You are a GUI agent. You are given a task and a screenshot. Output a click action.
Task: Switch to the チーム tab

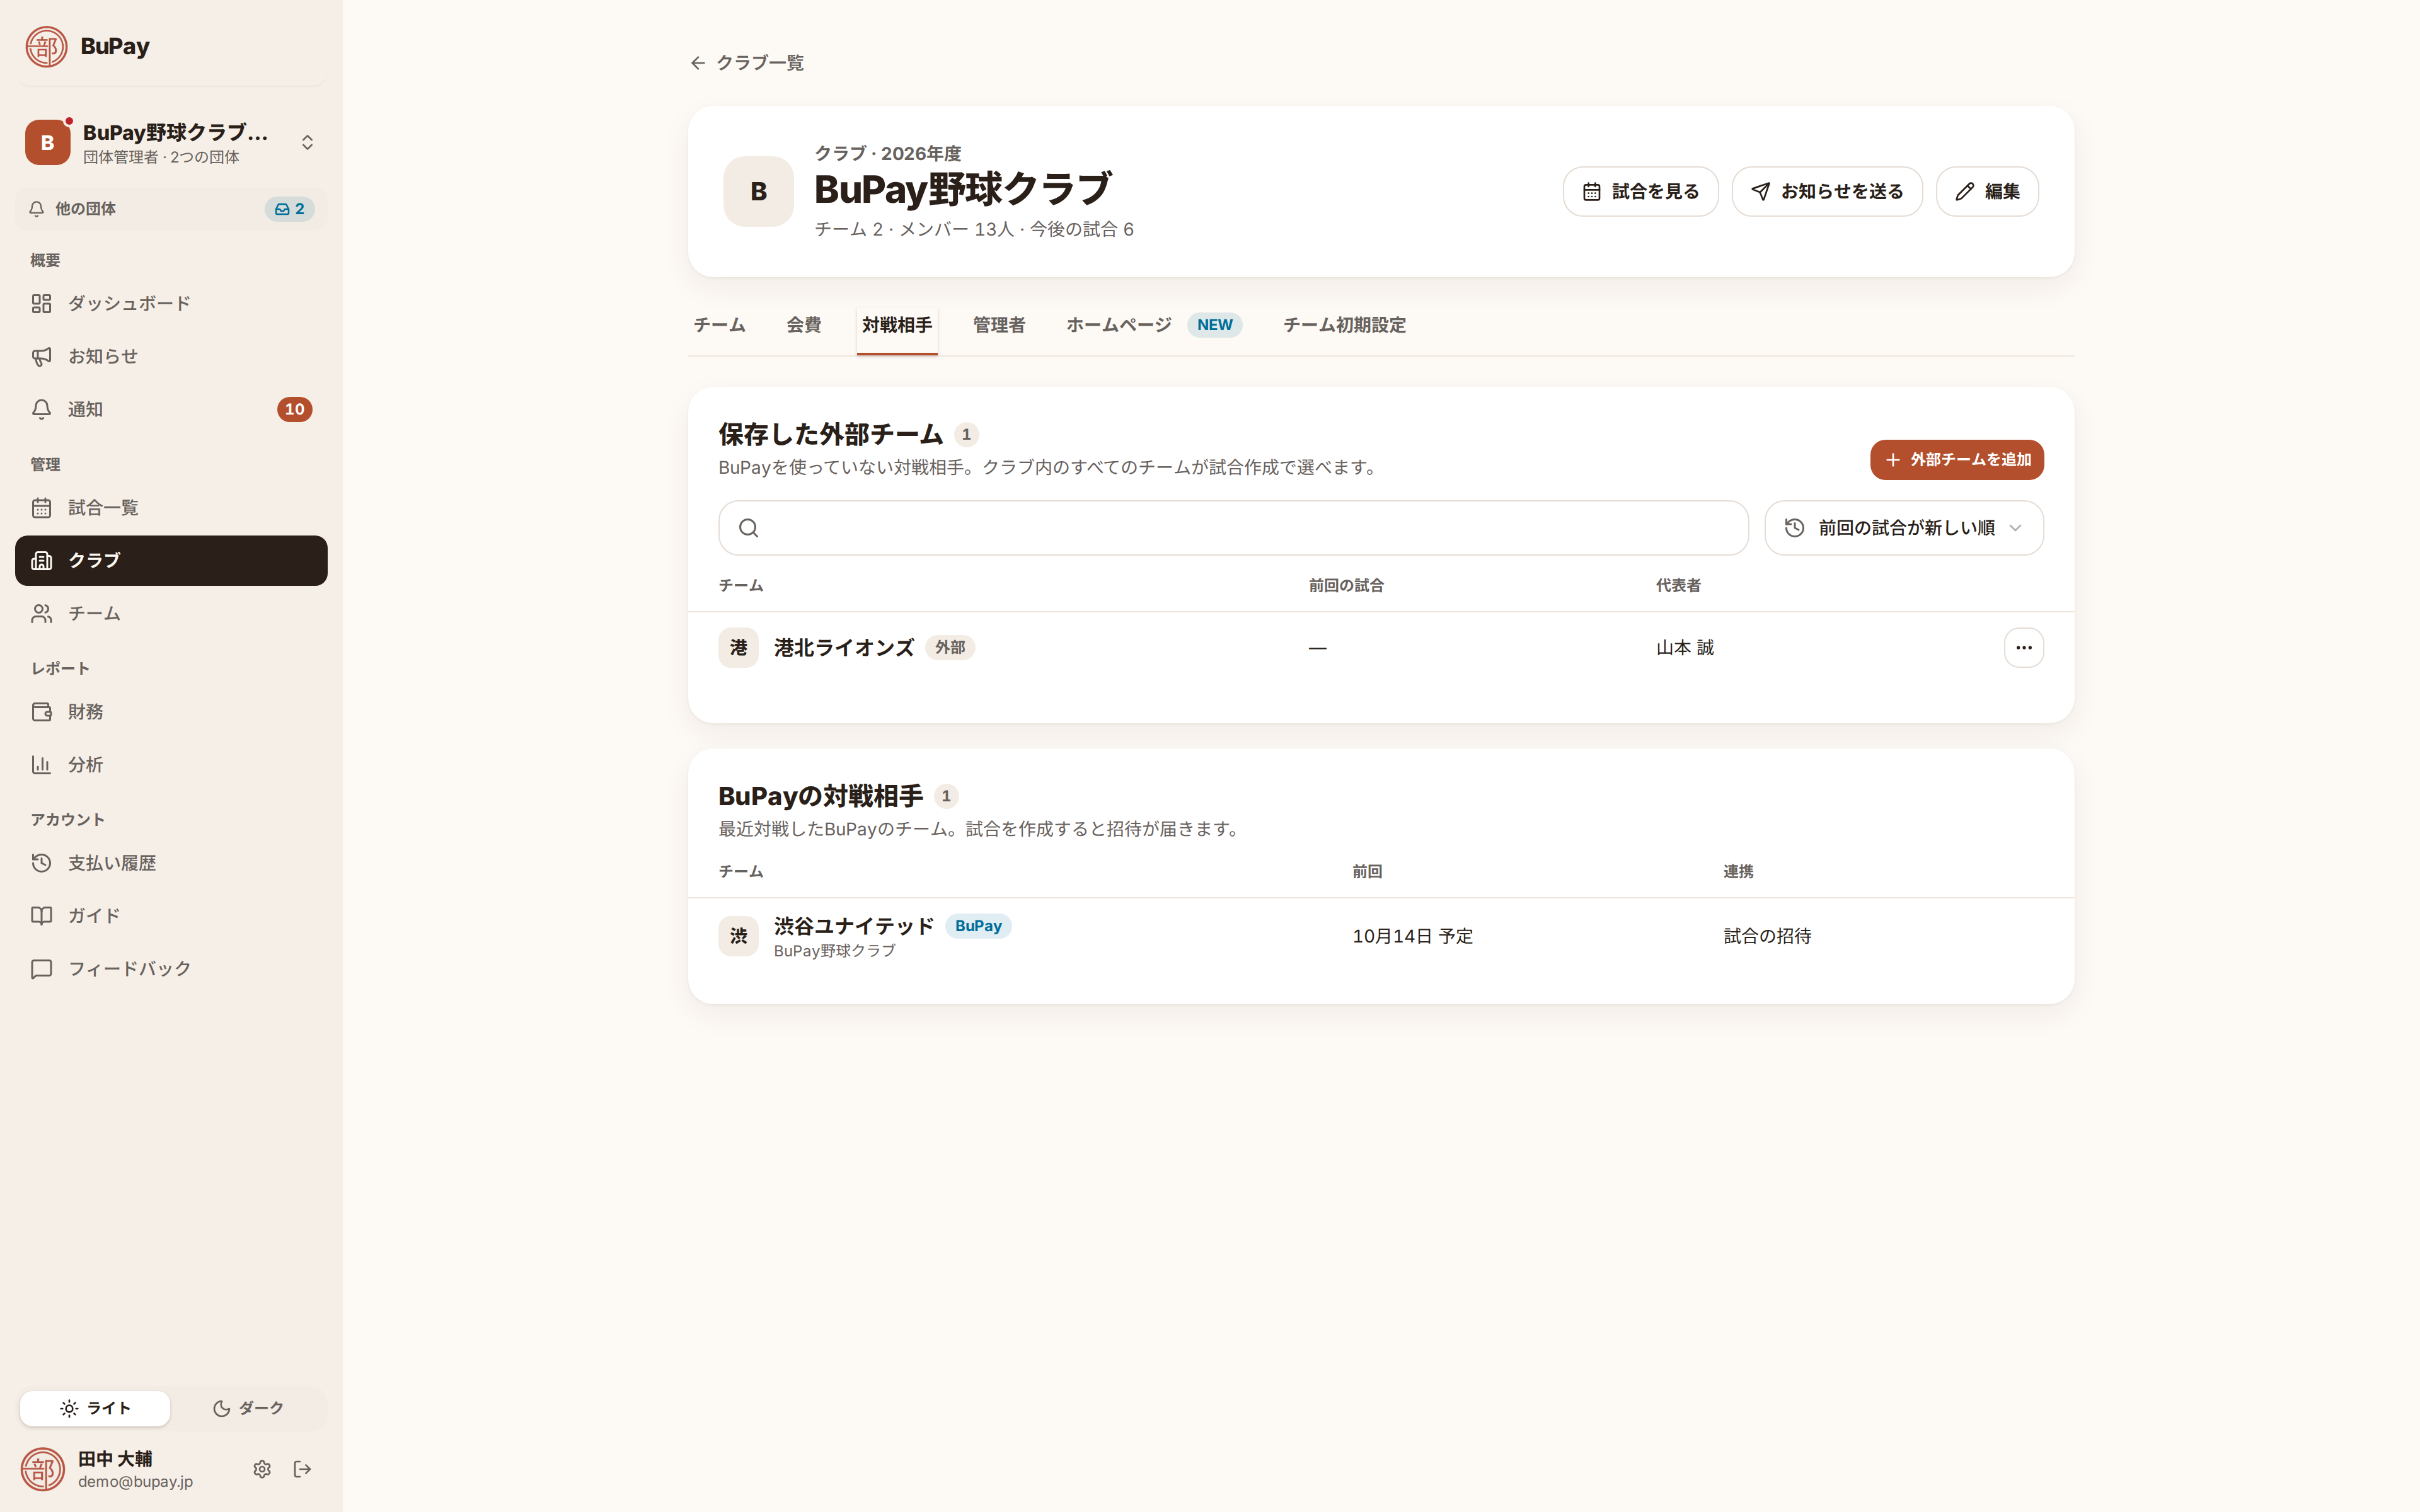[719, 325]
